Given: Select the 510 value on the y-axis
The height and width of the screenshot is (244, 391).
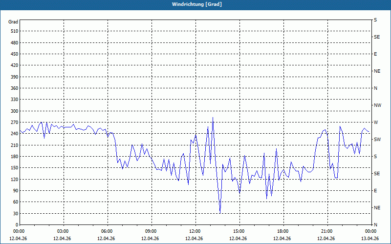Looking at the screenshot, I should [x=13, y=31].
